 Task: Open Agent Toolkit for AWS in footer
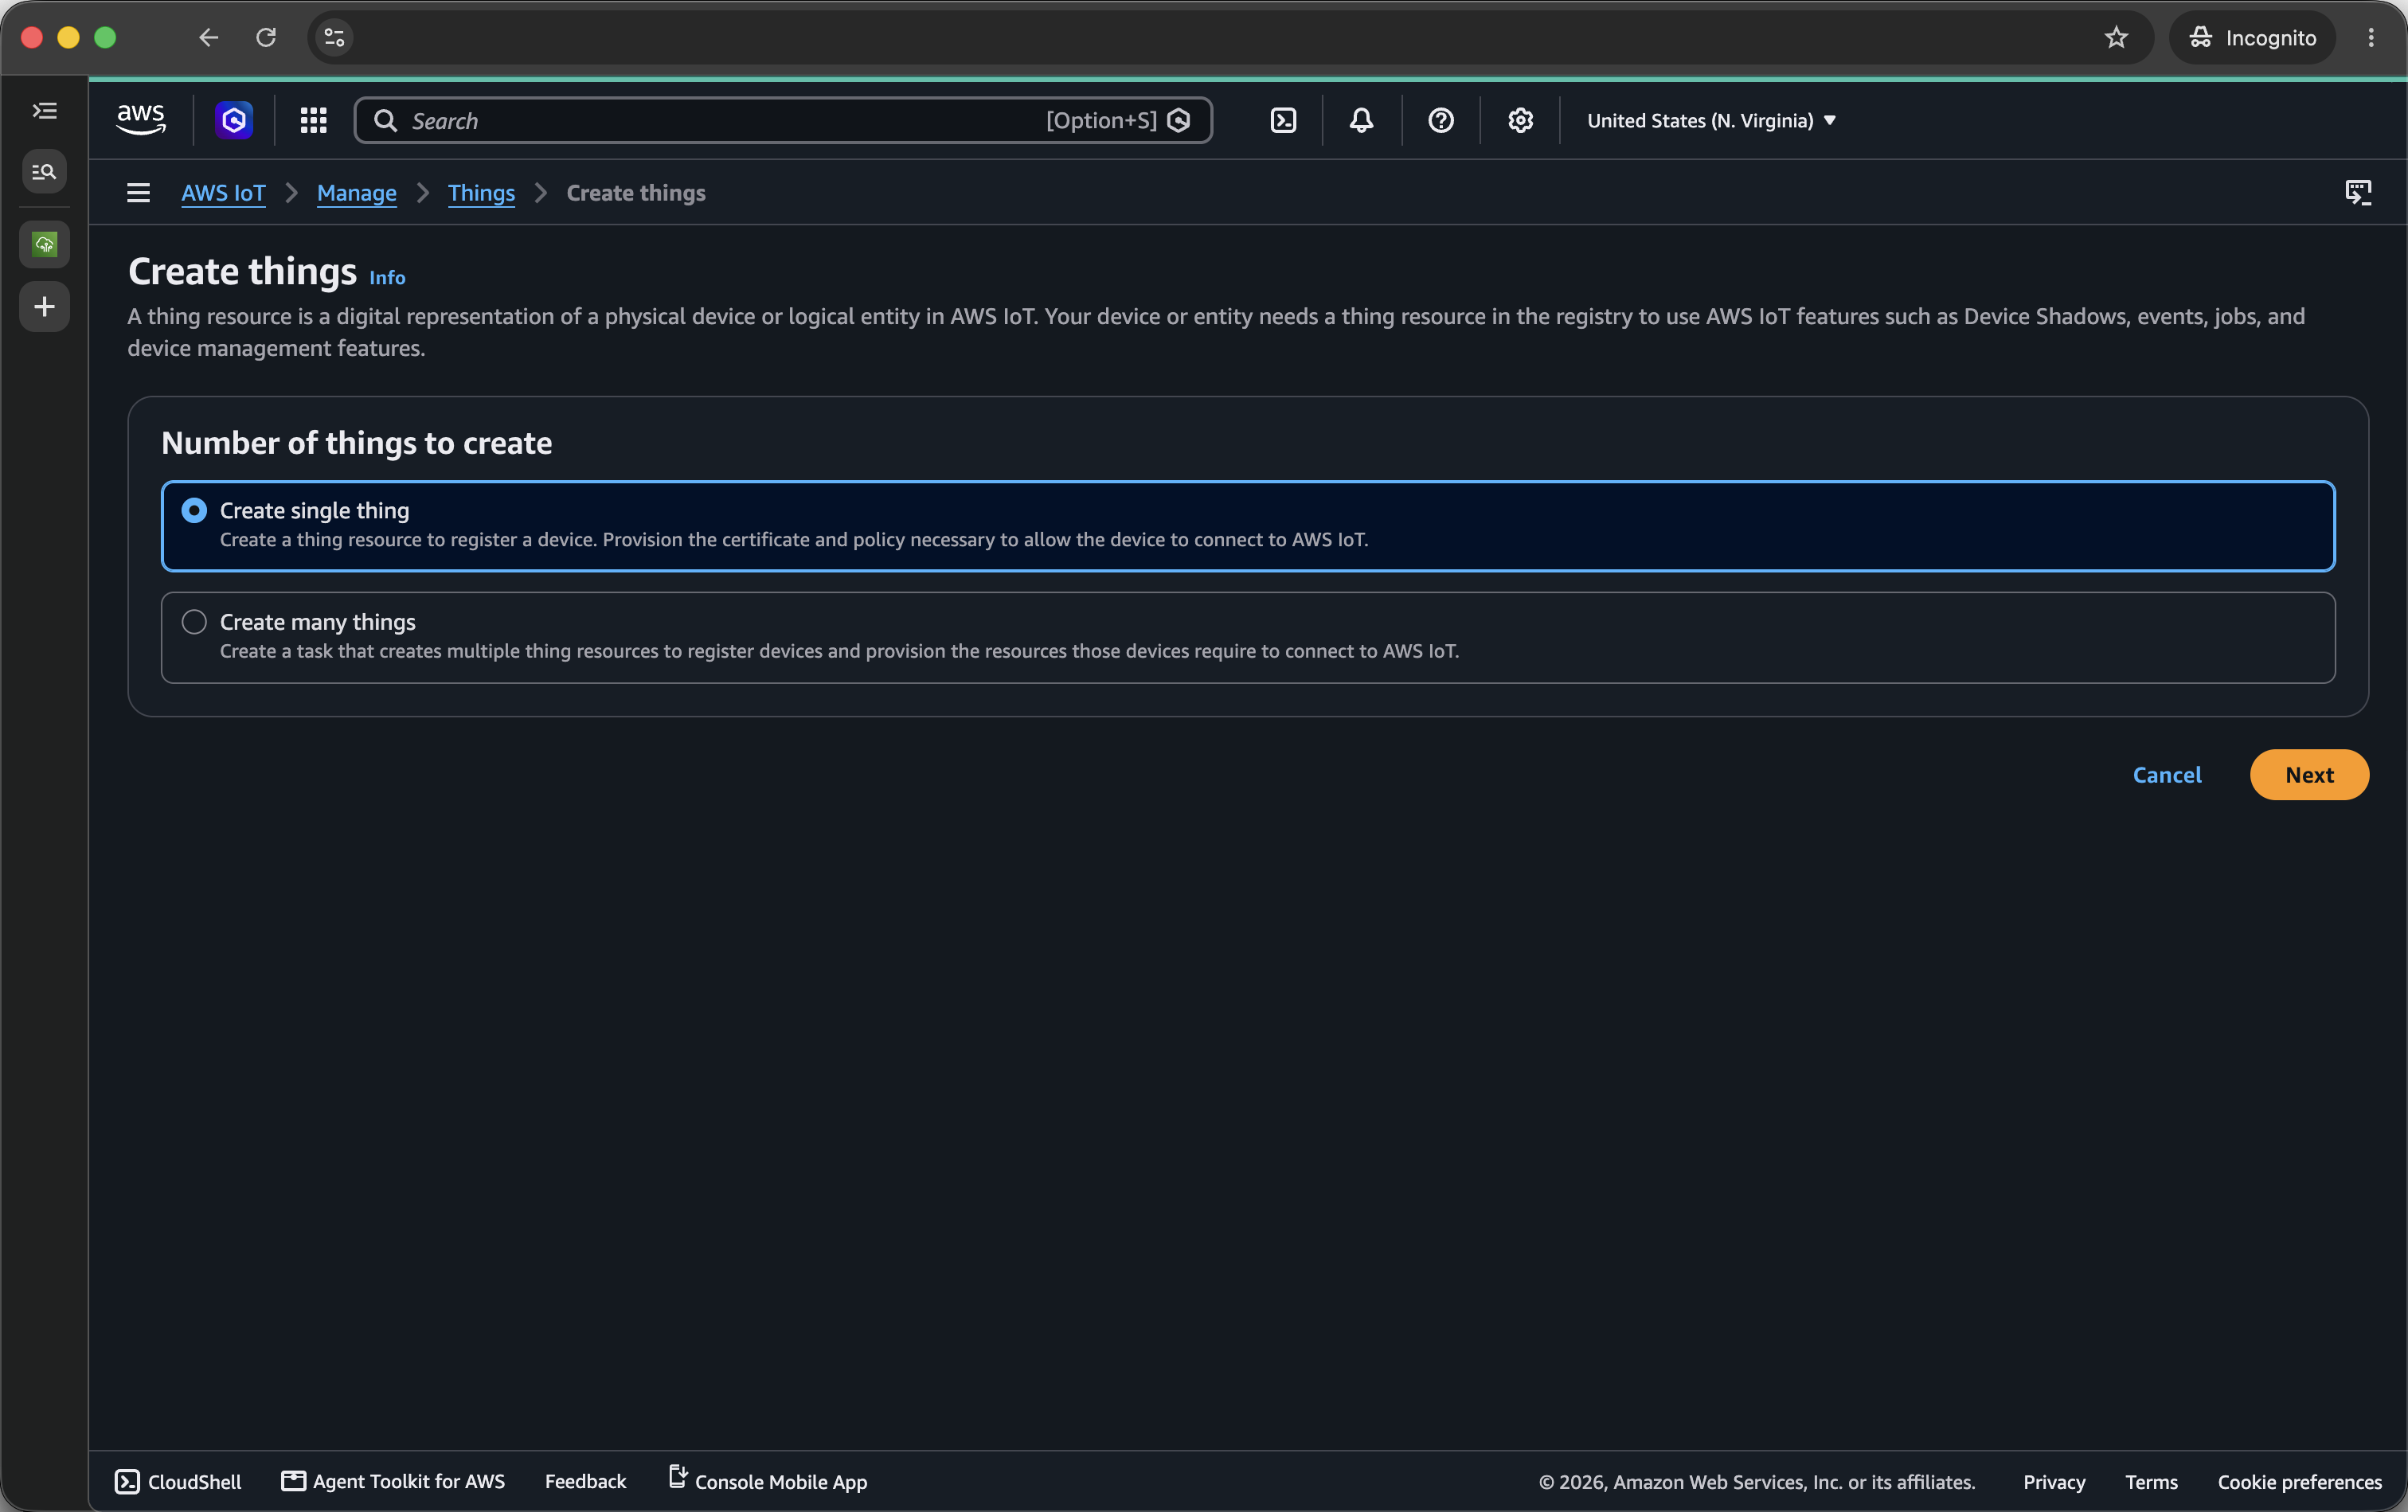(x=393, y=1481)
